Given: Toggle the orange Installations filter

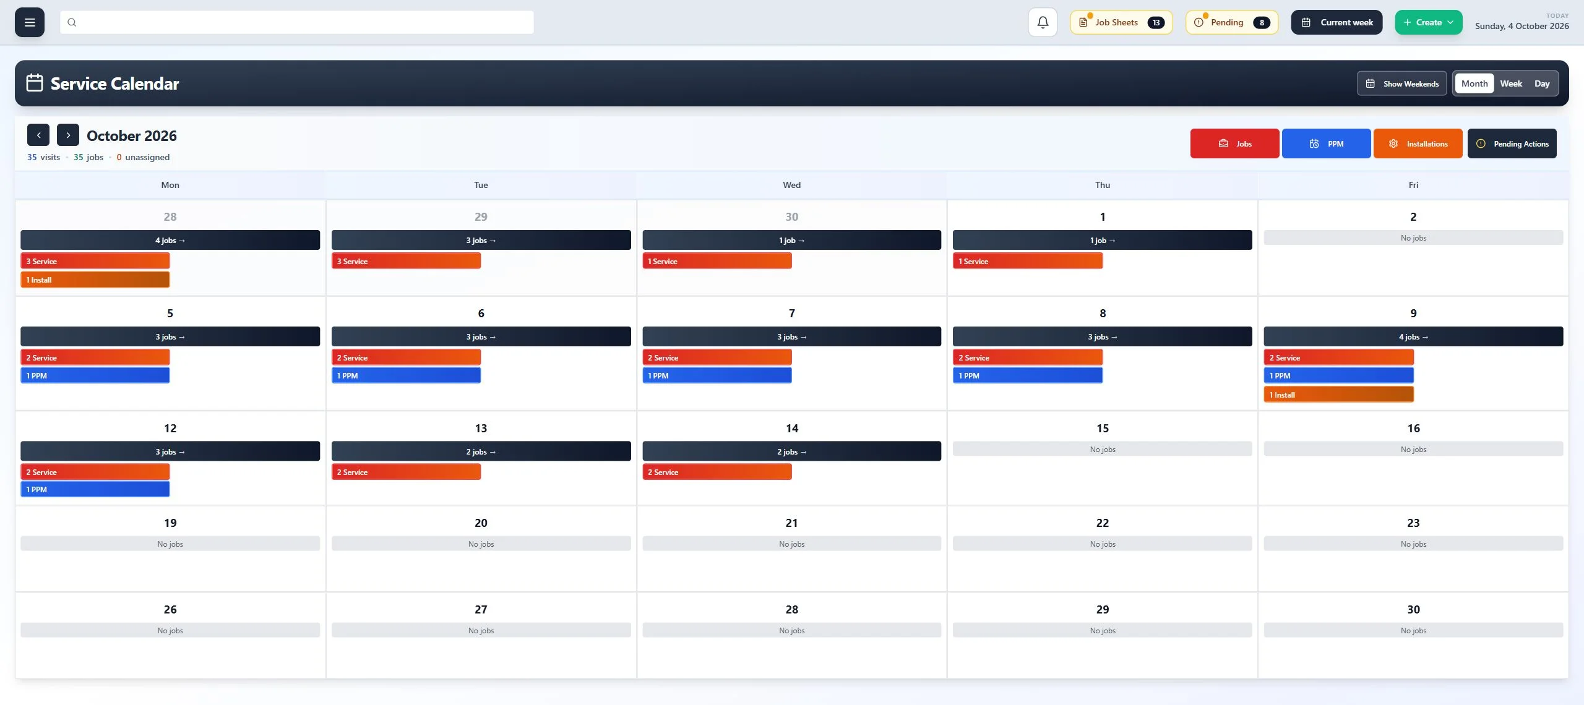Looking at the screenshot, I should [1418, 143].
